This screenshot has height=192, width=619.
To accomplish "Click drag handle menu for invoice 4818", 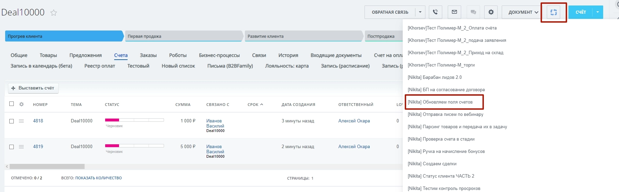I will tap(21, 121).
